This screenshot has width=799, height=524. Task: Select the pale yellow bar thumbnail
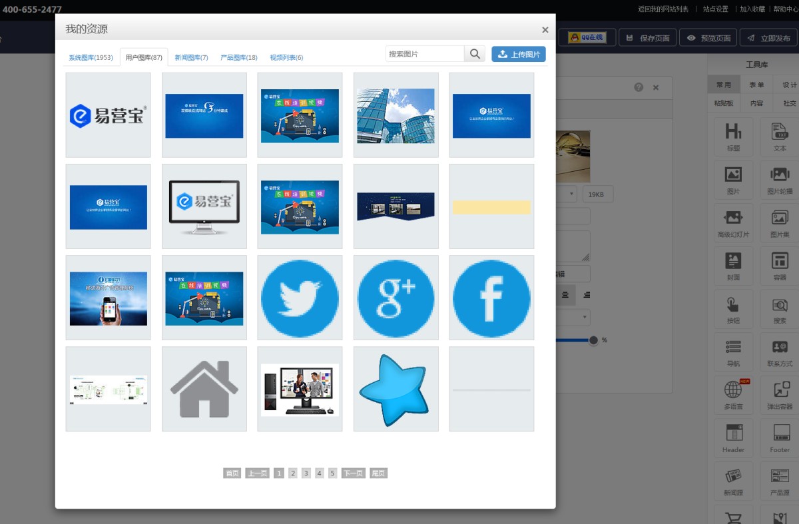click(x=491, y=206)
